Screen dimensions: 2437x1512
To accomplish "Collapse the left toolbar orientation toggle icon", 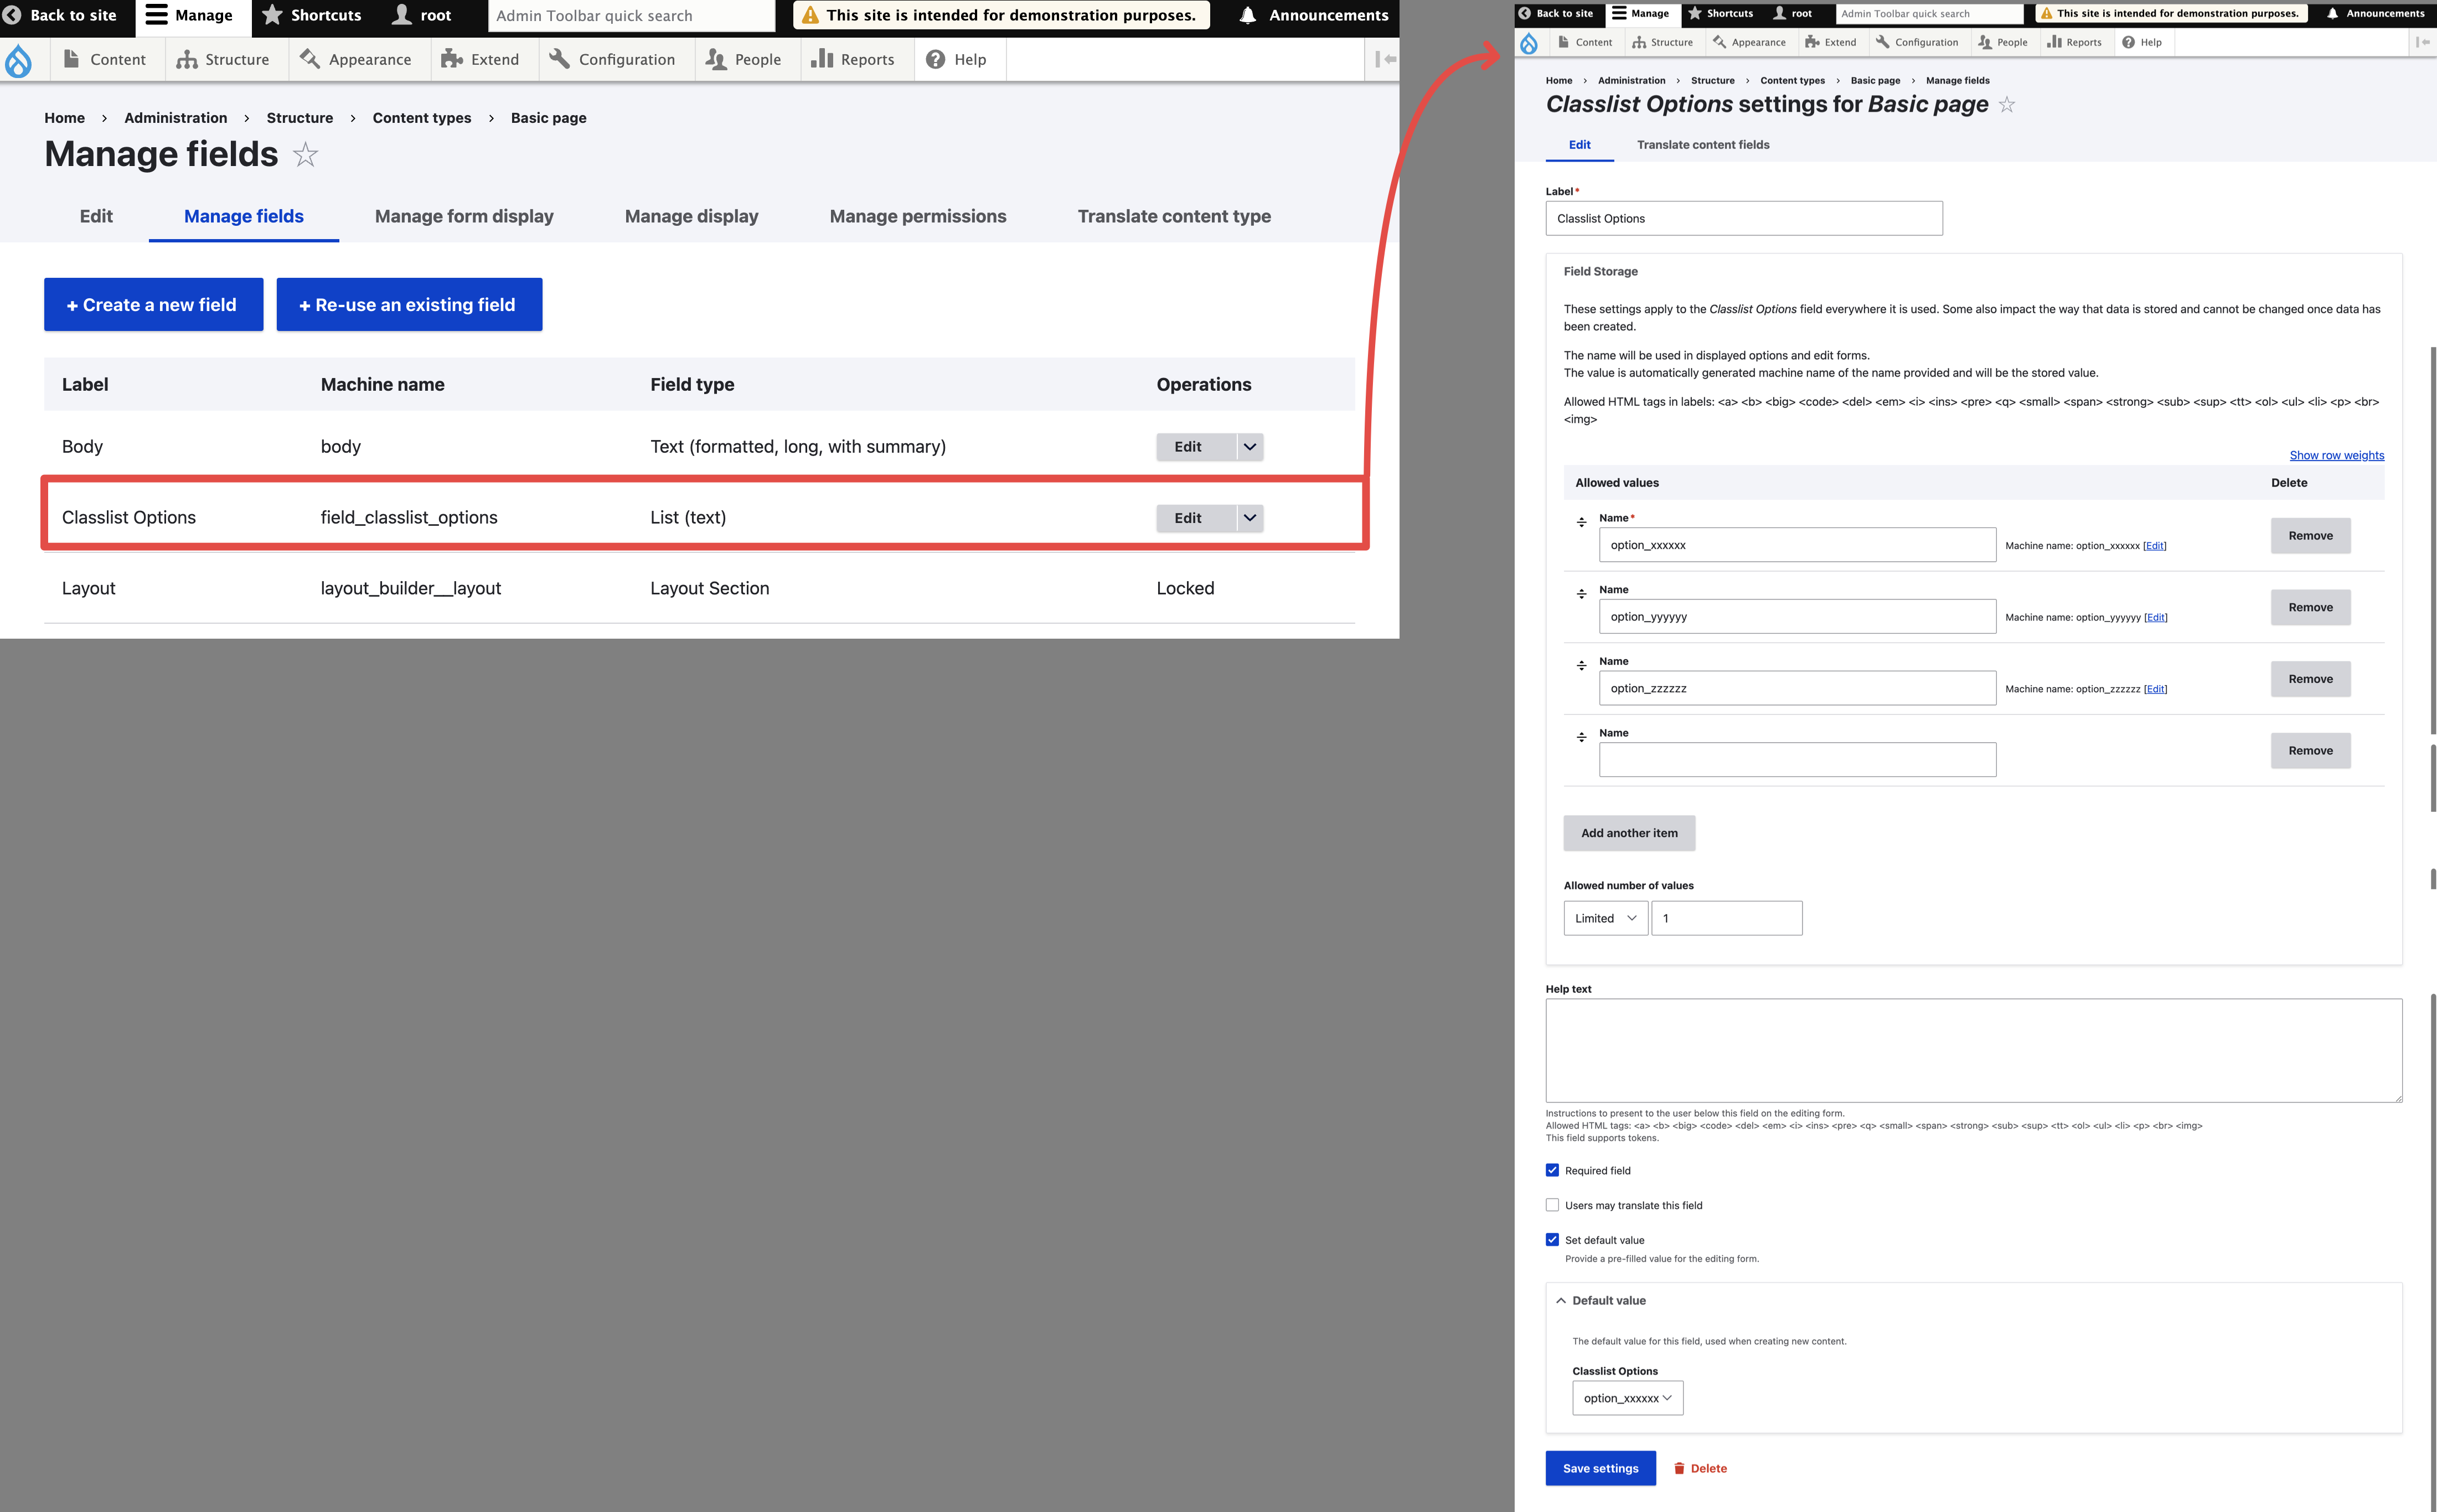I will [1385, 60].
